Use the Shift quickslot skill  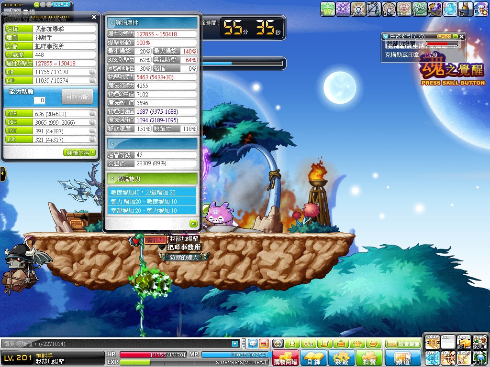coord(432,342)
